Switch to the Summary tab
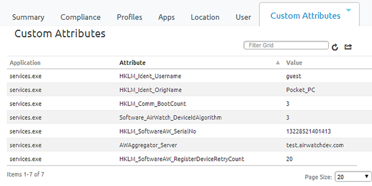 (28, 17)
